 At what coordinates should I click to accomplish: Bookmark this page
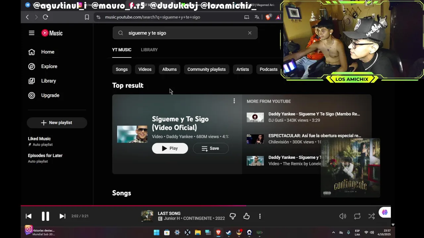(87, 17)
